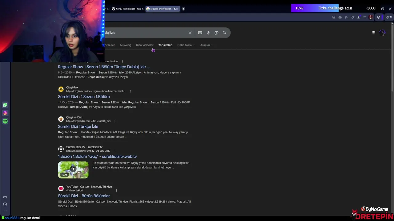Image resolution: width=394 pixels, height=221 pixels.
Task: Filter results by Alışveriş
Action: coord(125,45)
